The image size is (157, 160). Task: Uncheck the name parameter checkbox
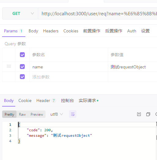pos(22,67)
